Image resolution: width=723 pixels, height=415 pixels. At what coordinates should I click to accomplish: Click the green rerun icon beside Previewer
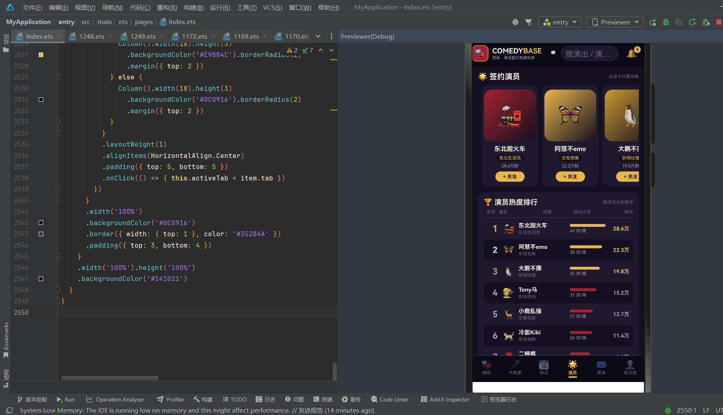[x=653, y=22]
